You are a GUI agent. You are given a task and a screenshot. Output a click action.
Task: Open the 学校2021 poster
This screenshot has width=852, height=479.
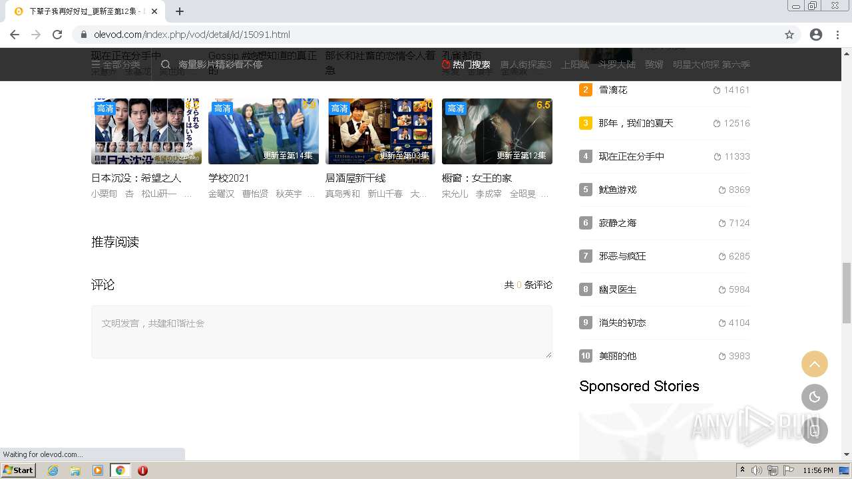264,131
